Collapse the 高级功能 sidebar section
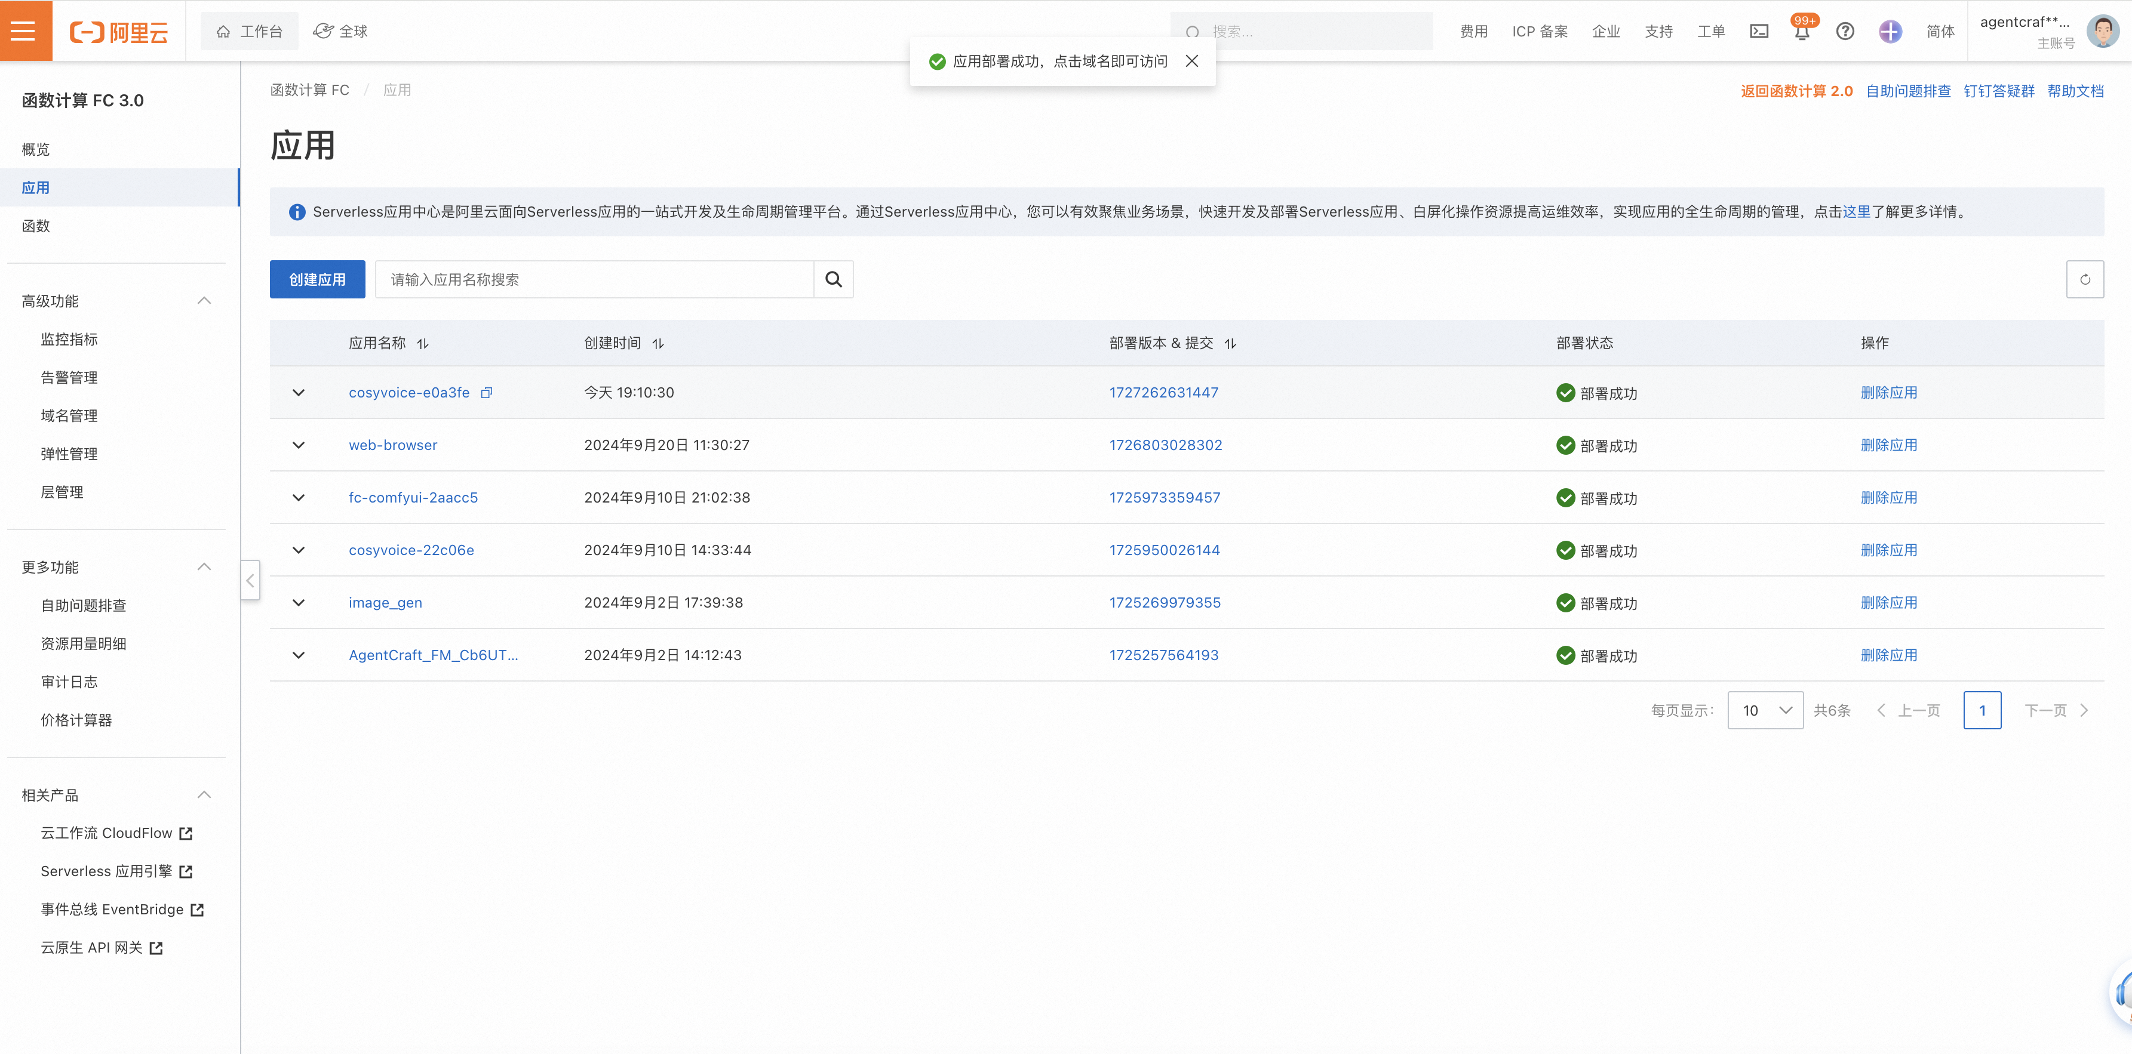This screenshot has width=2132, height=1054. 204,300
